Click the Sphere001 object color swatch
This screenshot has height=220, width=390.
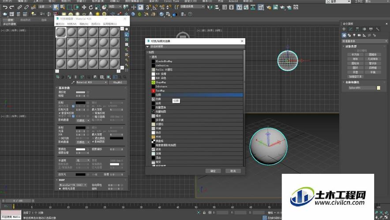click(379, 88)
